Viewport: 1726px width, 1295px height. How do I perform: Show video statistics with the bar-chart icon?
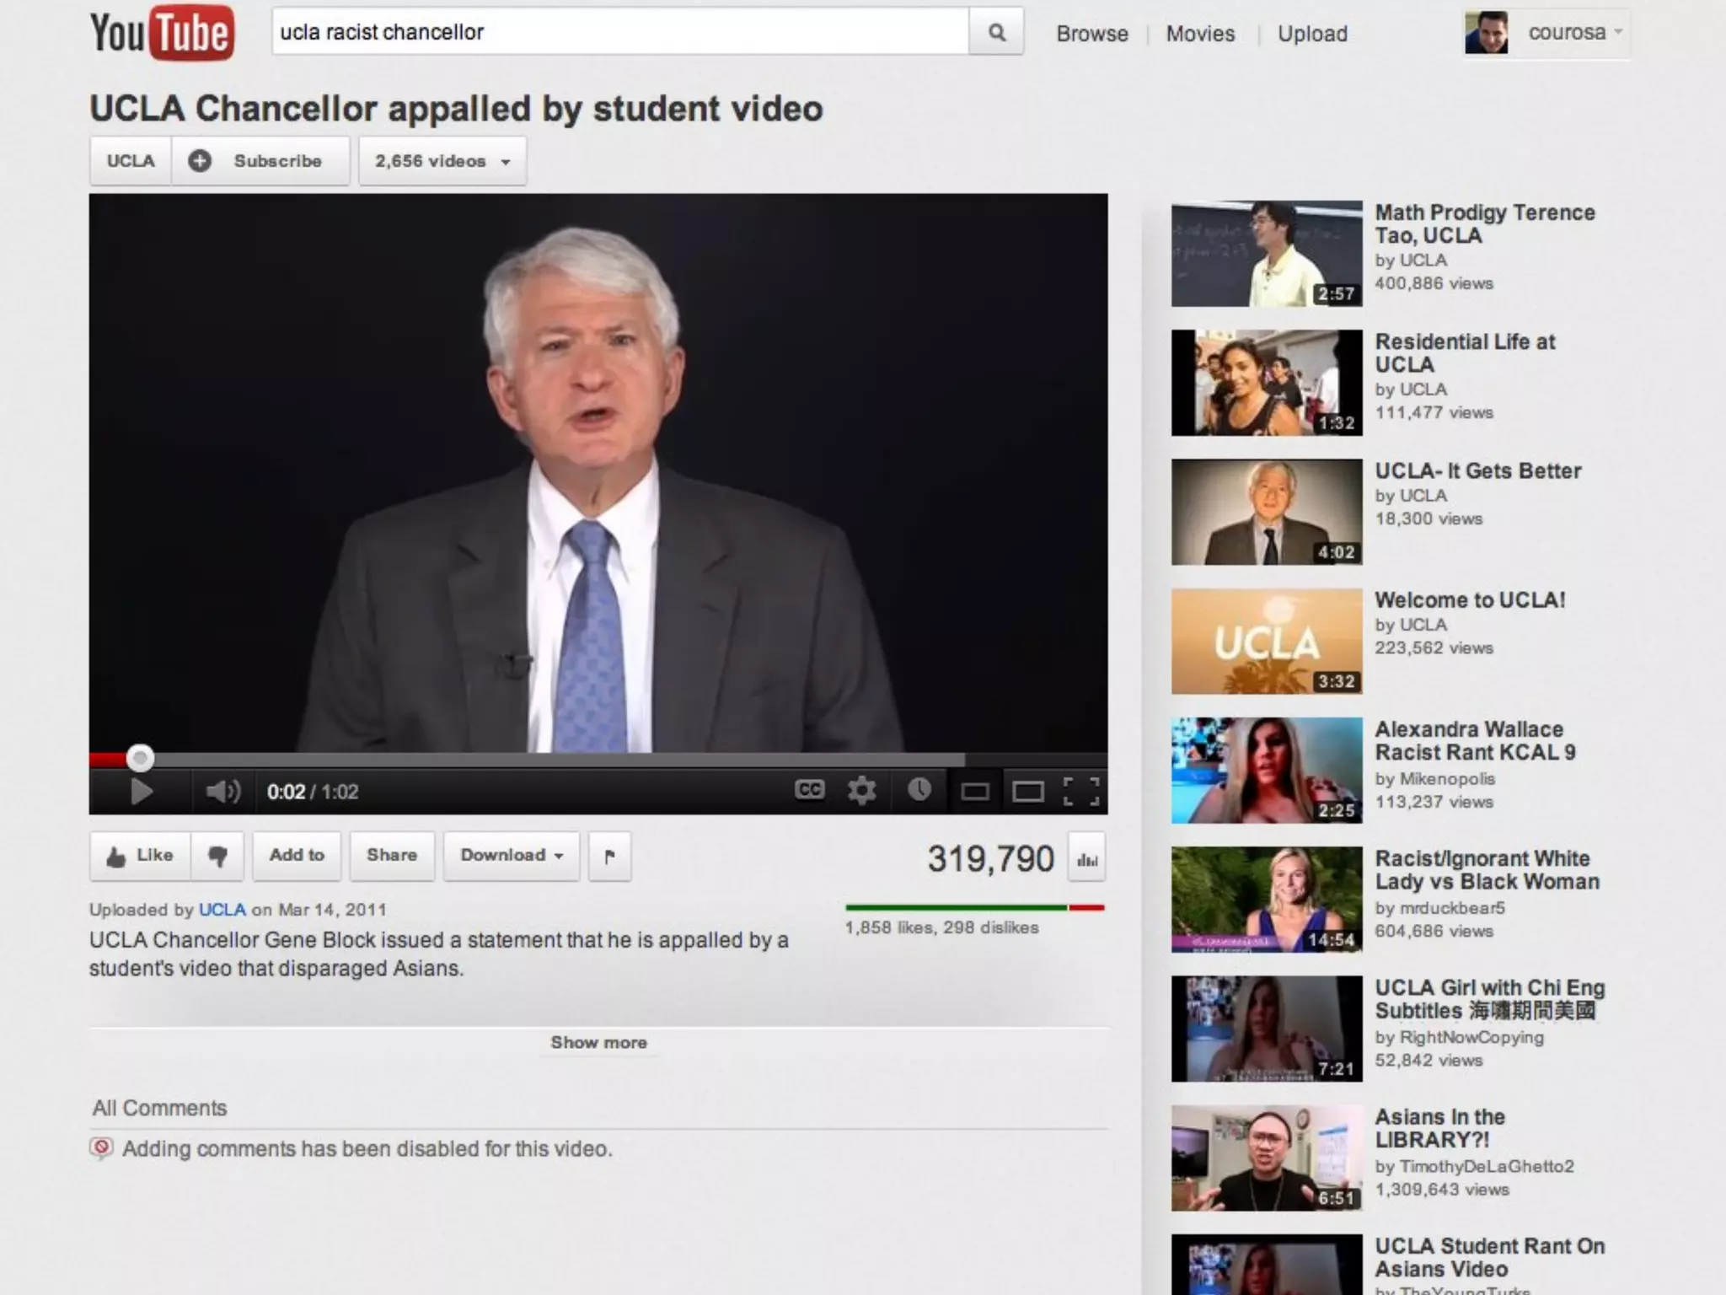[1087, 858]
